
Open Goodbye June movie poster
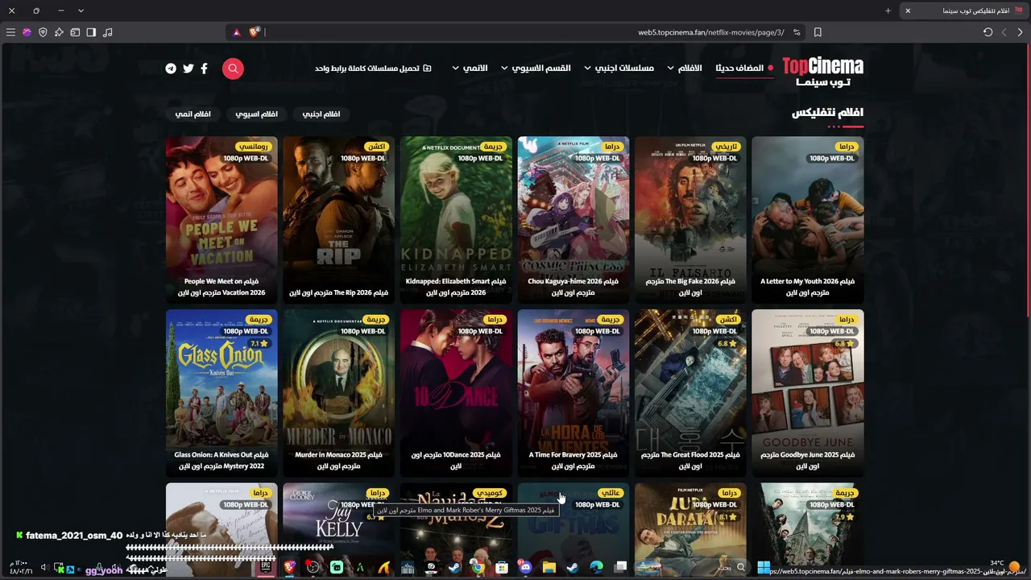(808, 392)
